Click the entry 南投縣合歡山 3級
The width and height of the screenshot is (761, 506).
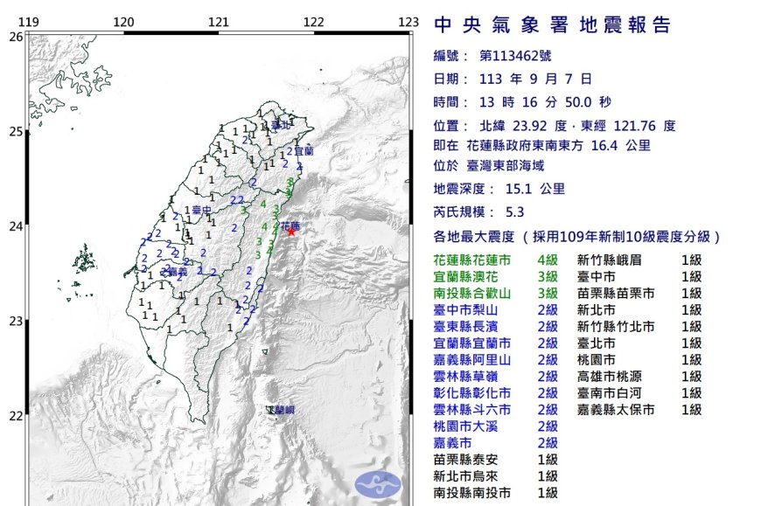(x=495, y=294)
